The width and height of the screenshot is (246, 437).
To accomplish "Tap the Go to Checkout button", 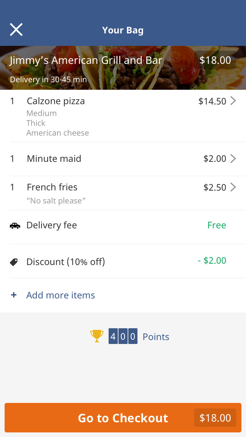I will click(123, 418).
